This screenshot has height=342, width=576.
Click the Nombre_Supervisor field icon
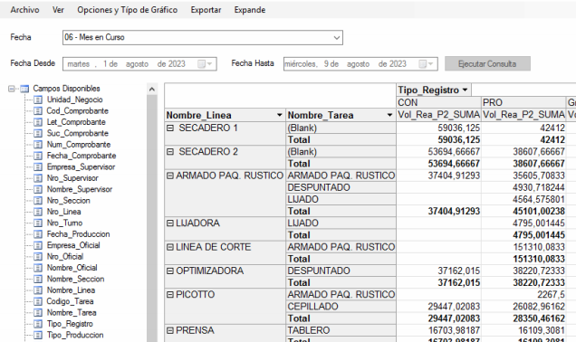[x=38, y=189]
